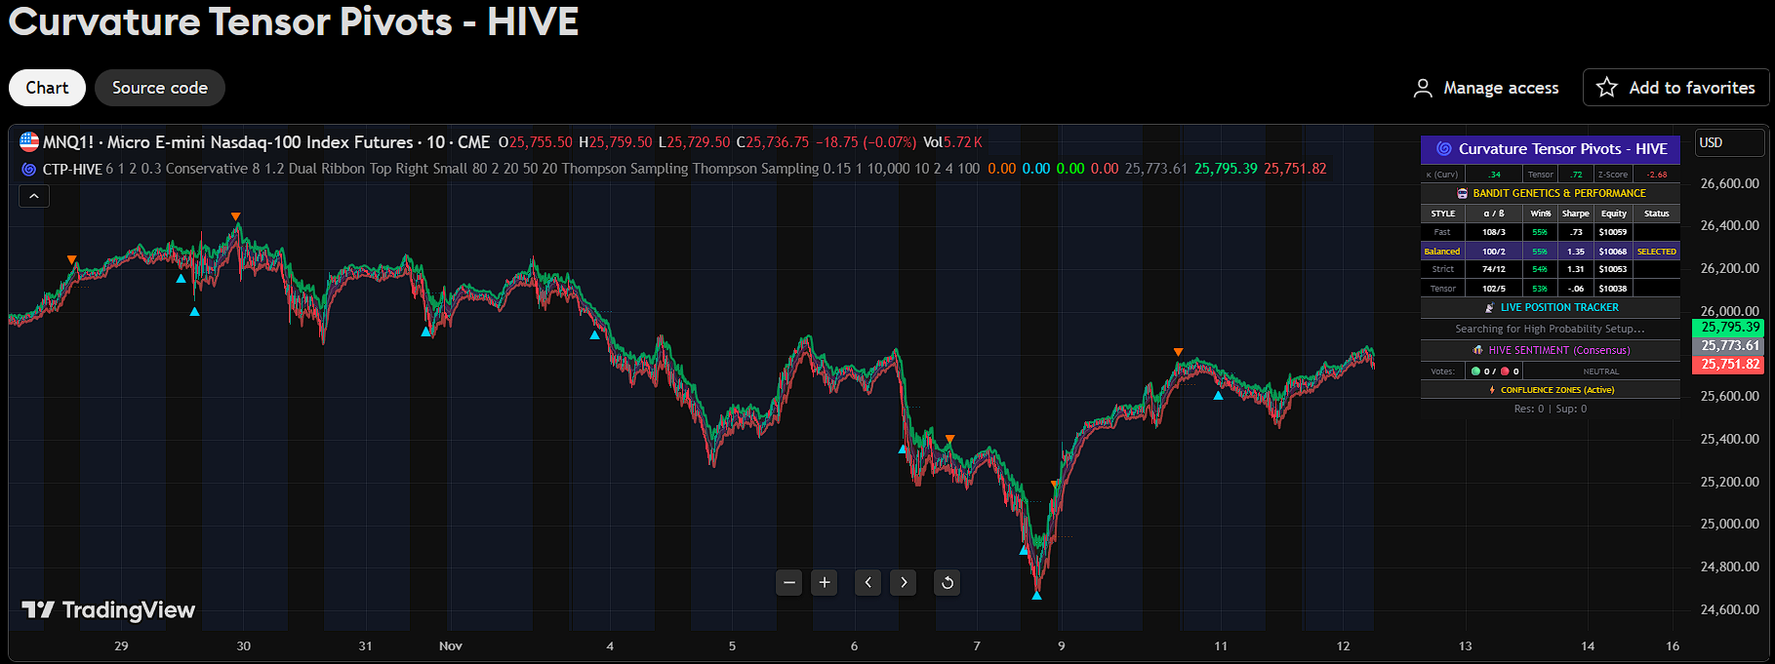Click the green 25,795.39 price label

point(1730,328)
